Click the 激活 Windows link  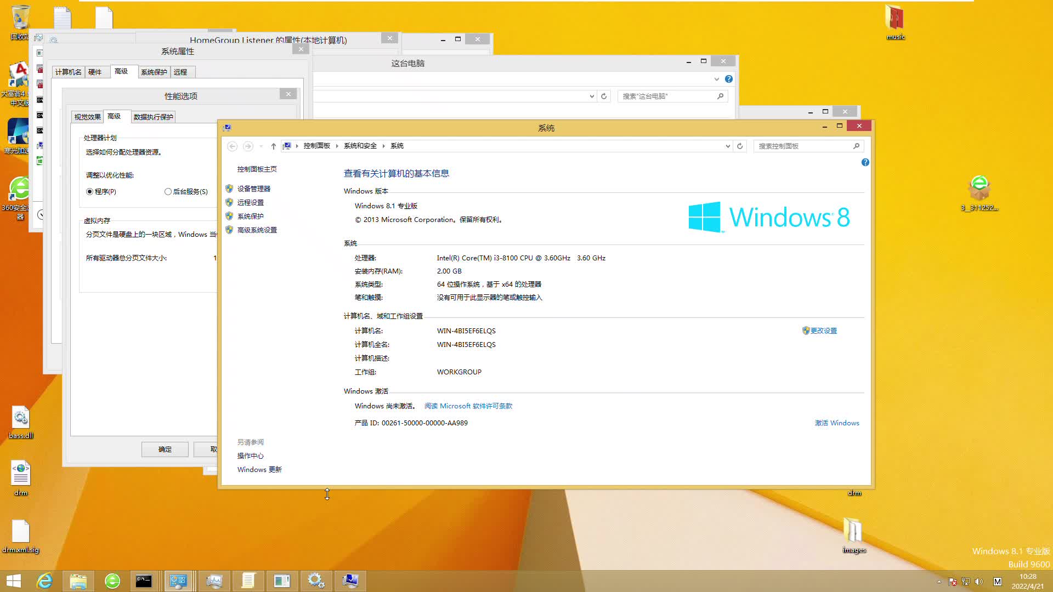click(836, 423)
